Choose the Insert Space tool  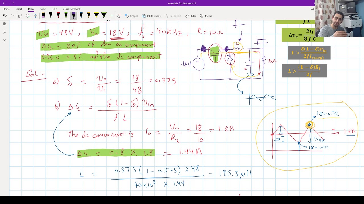35,16
